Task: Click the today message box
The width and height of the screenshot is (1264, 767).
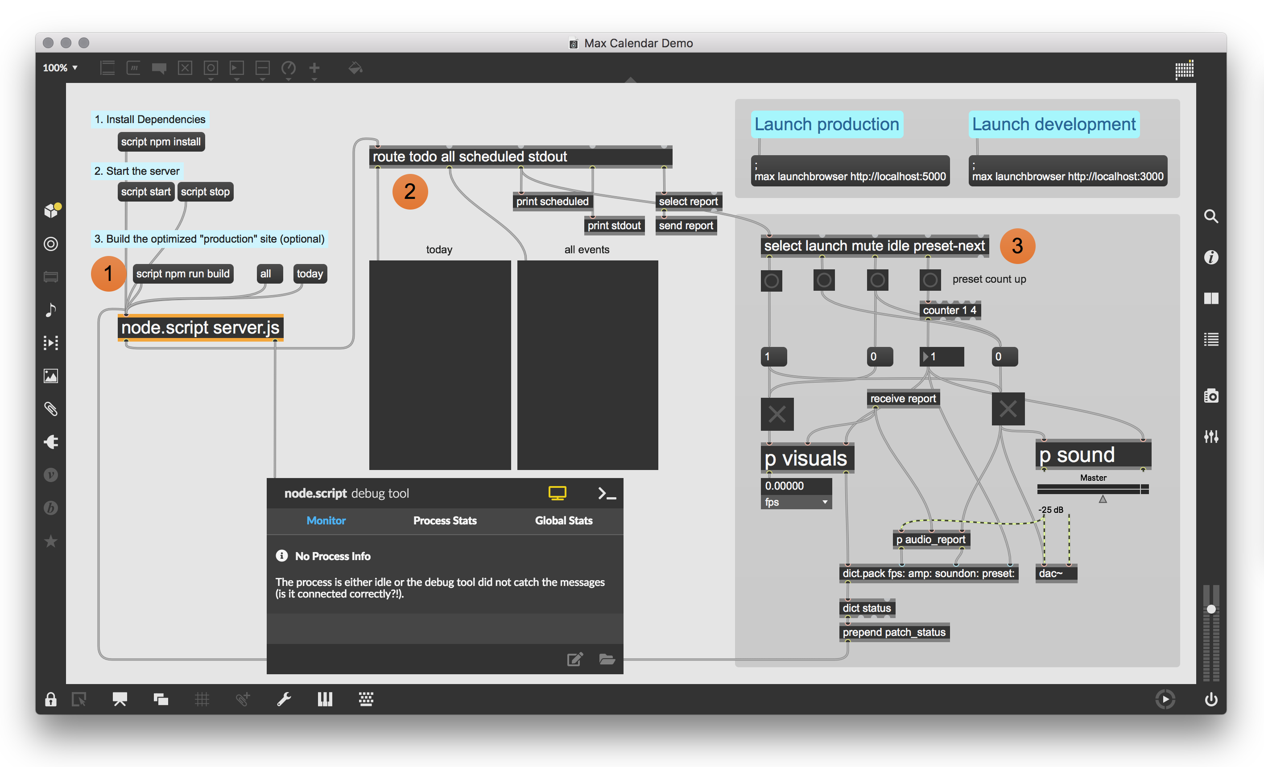Action: (x=310, y=274)
